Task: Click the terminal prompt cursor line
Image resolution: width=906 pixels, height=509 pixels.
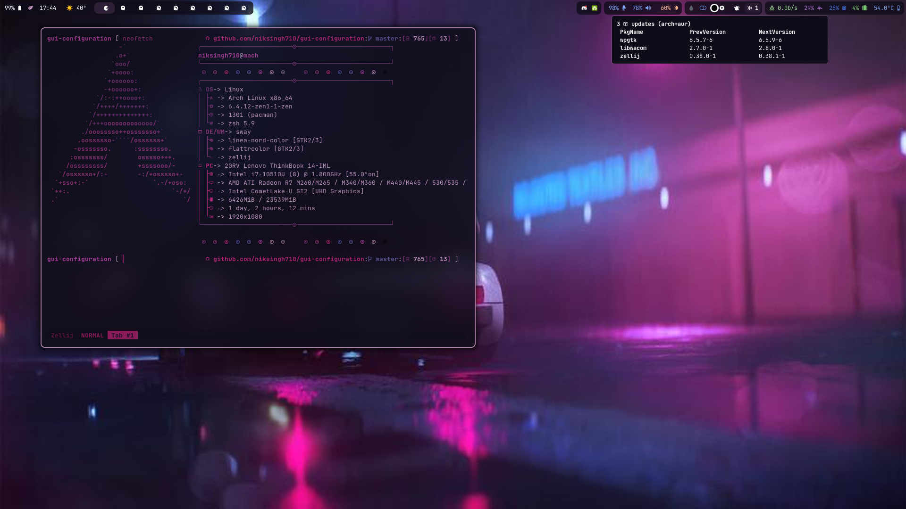Action: click(x=123, y=259)
